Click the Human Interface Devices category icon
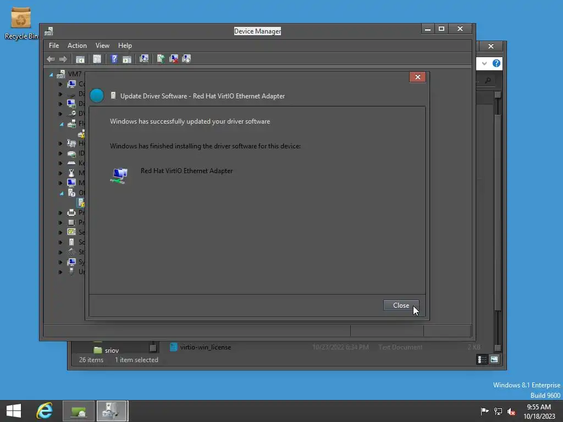The width and height of the screenshot is (563, 422). (71, 143)
